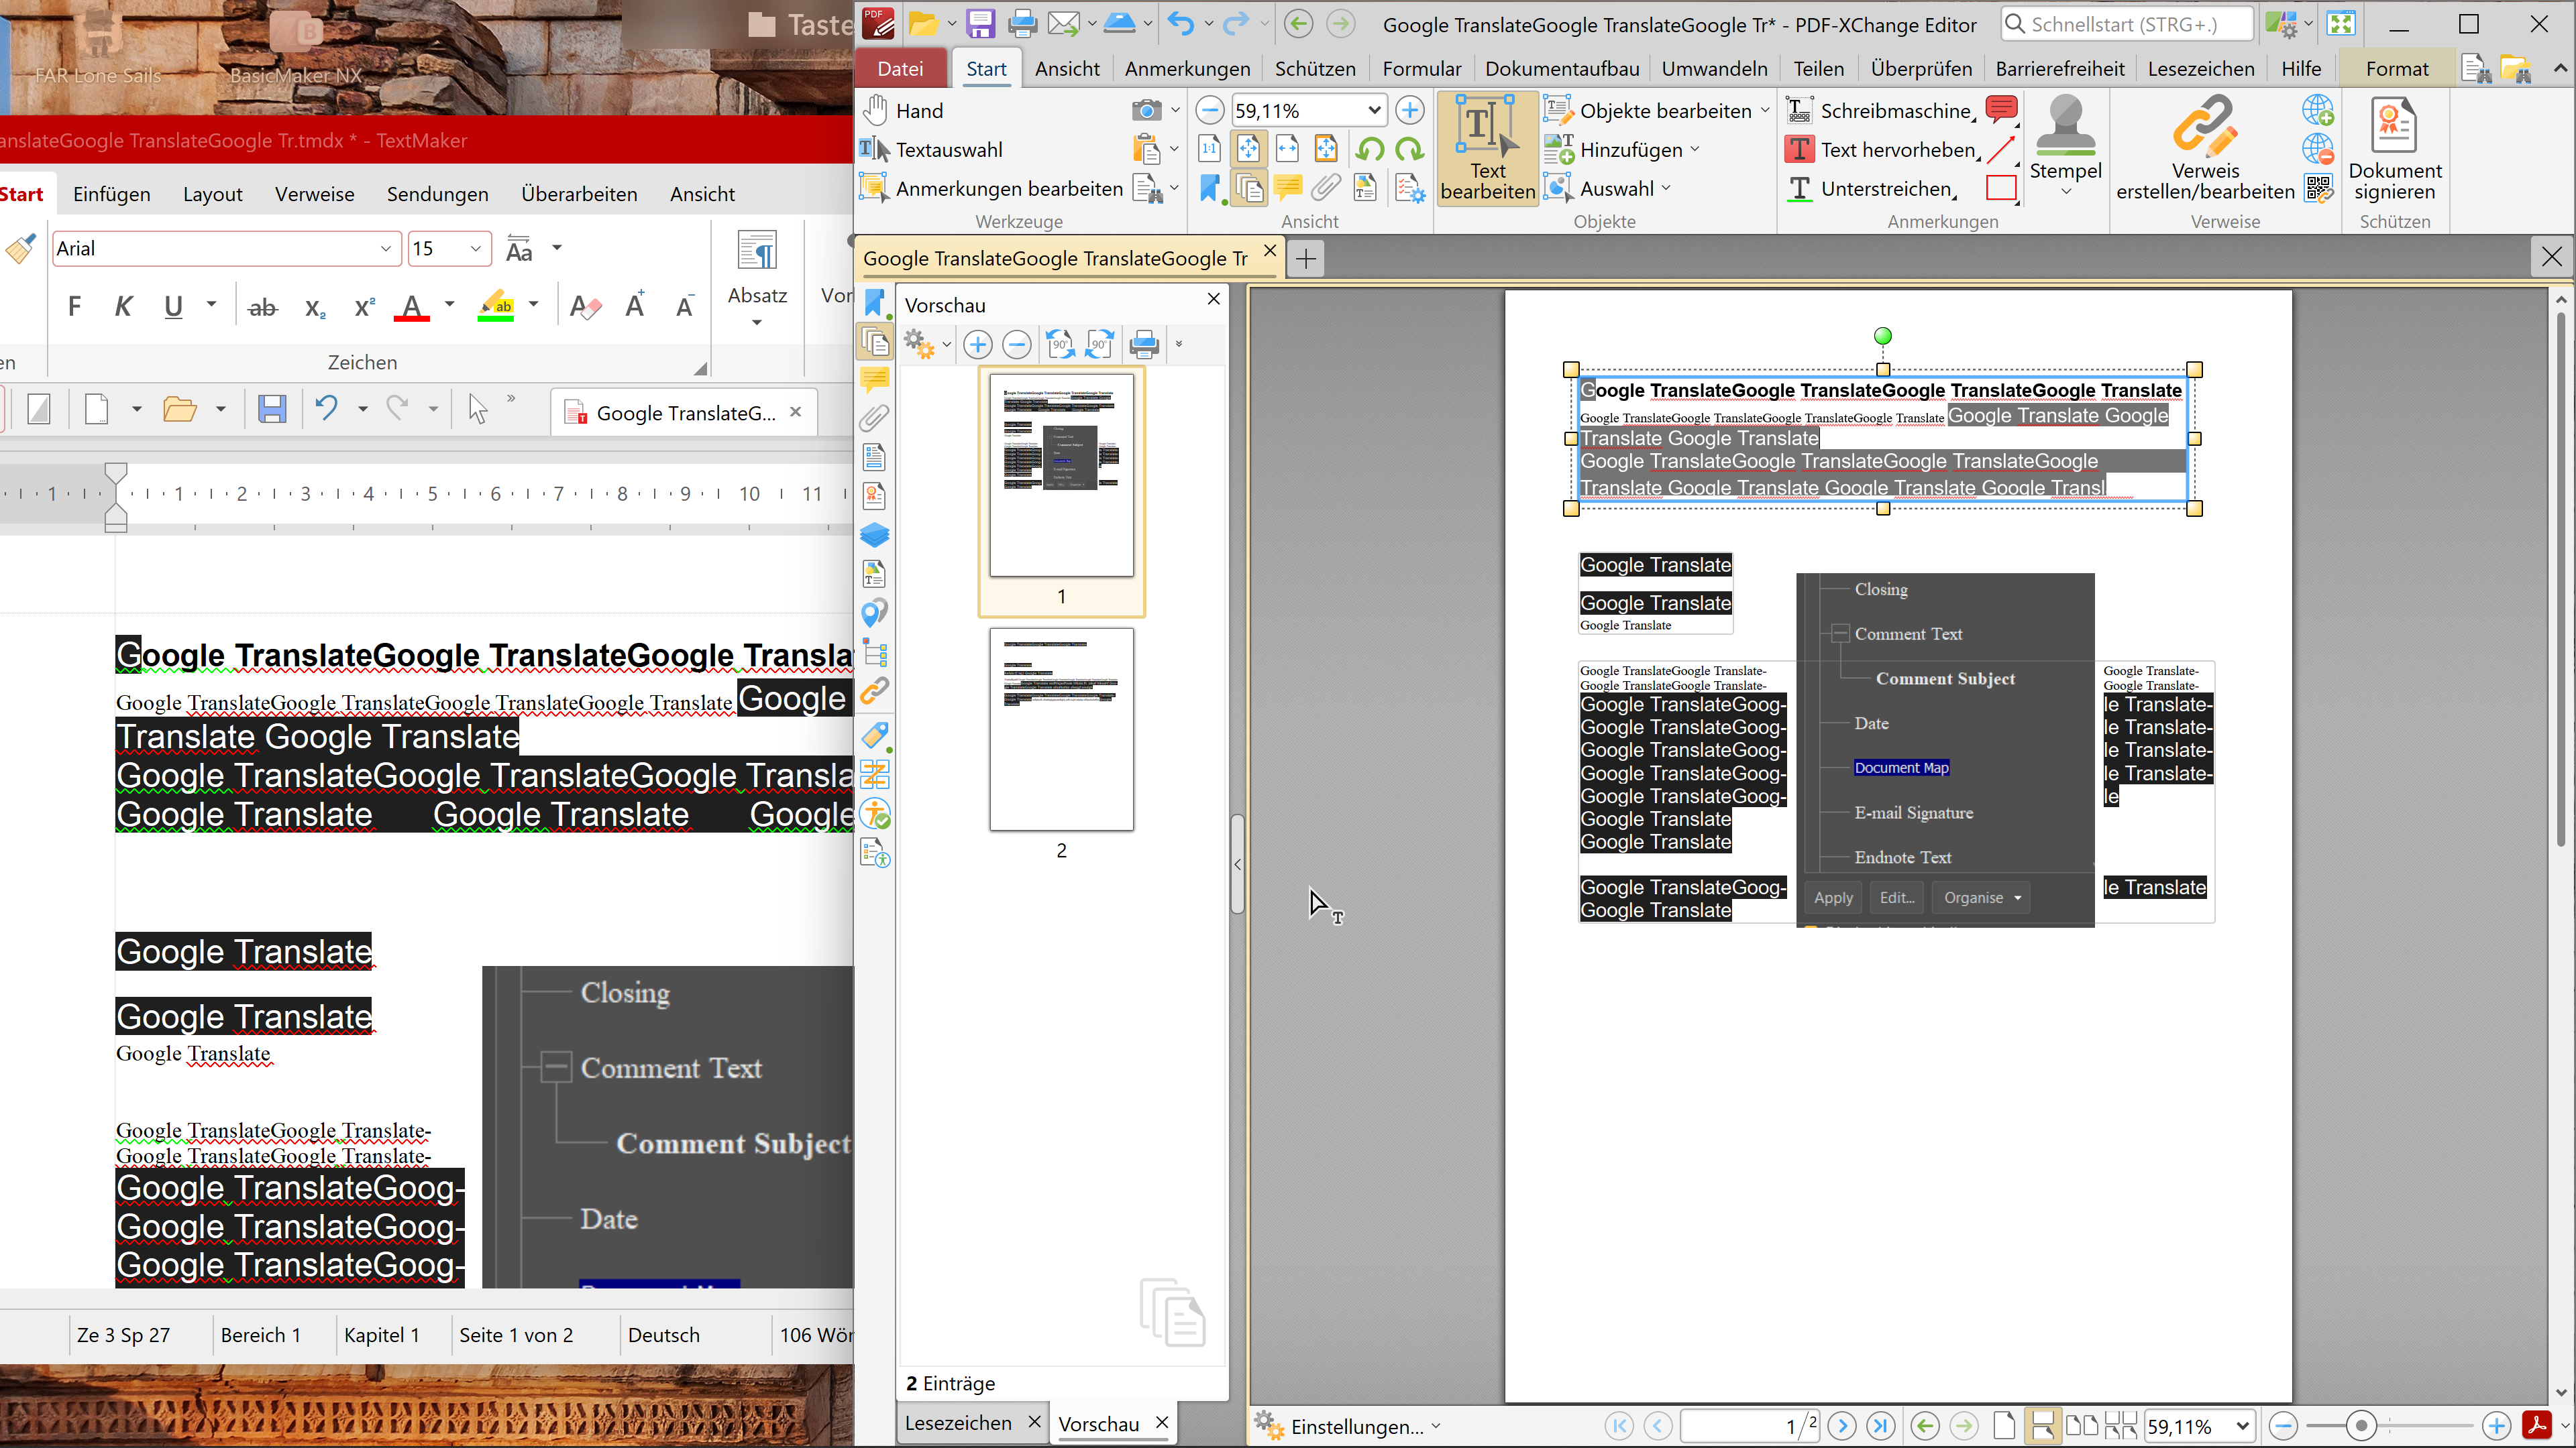Click the fit width view icon

pyautogui.click(x=1287, y=150)
